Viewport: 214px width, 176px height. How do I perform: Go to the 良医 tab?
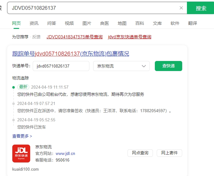coord(104,23)
